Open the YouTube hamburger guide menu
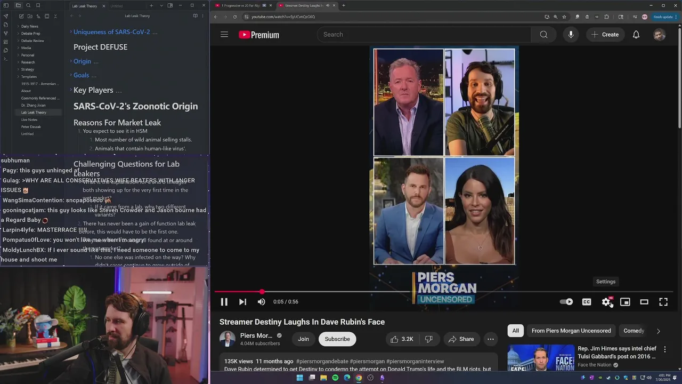The image size is (682, 384). pos(224,35)
